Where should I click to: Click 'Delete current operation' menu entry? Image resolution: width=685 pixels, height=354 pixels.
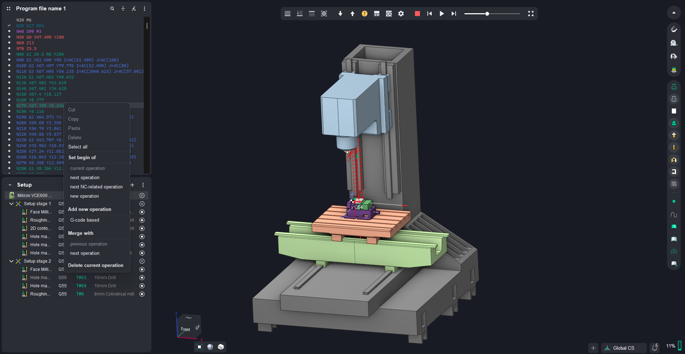coord(96,265)
